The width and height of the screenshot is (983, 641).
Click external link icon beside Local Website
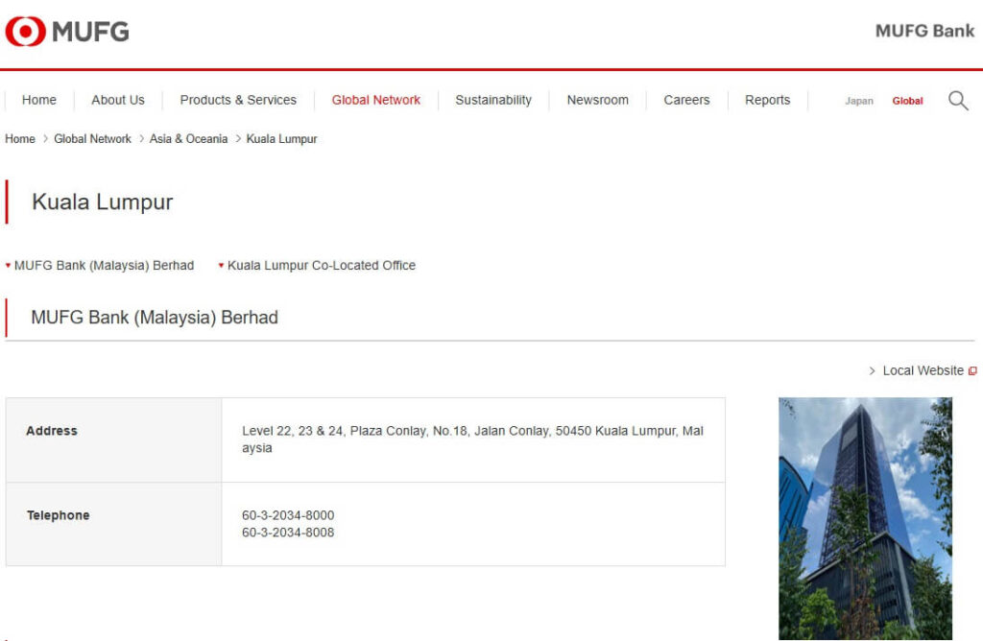(x=972, y=371)
